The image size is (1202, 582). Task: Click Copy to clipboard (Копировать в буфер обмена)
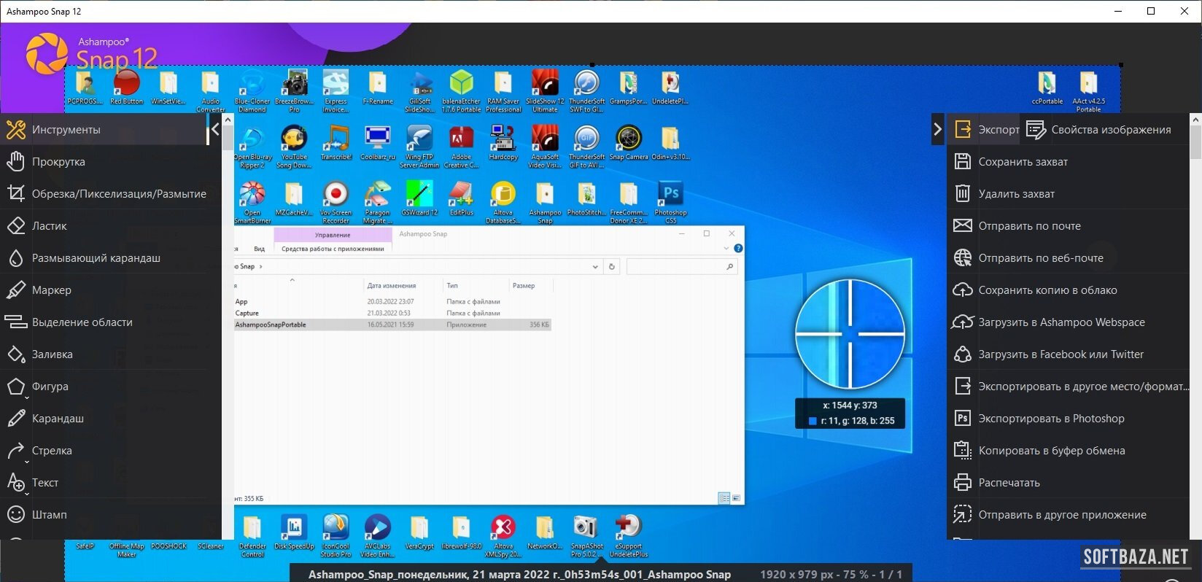point(1051,451)
